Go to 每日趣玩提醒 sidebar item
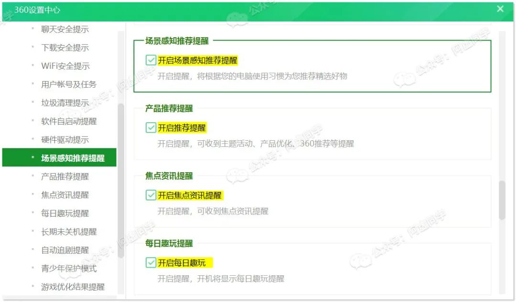 [65, 213]
